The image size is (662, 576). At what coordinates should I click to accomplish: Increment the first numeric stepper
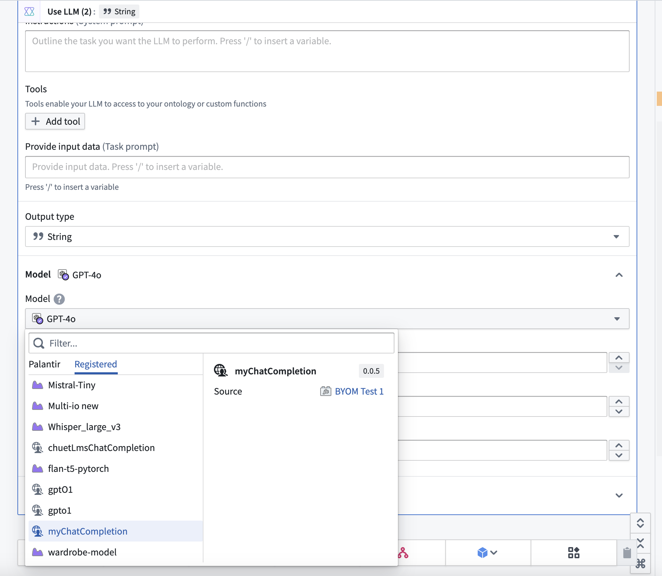(x=619, y=358)
